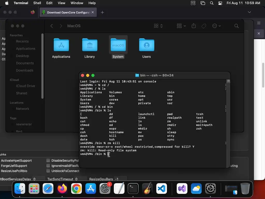The image size is (265, 199).
Task: Open the hamburger menu behind Finder
Action: 259,23
